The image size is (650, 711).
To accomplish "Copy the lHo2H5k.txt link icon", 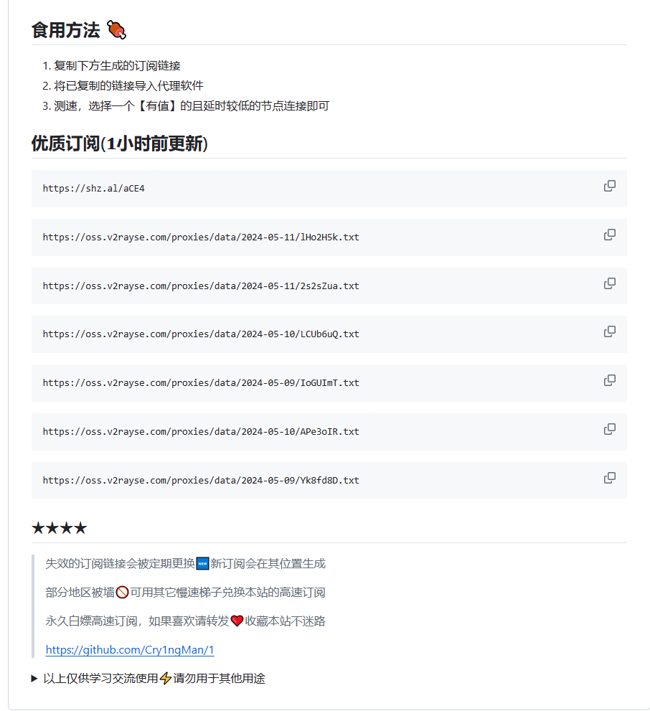I will click(x=609, y=235).
